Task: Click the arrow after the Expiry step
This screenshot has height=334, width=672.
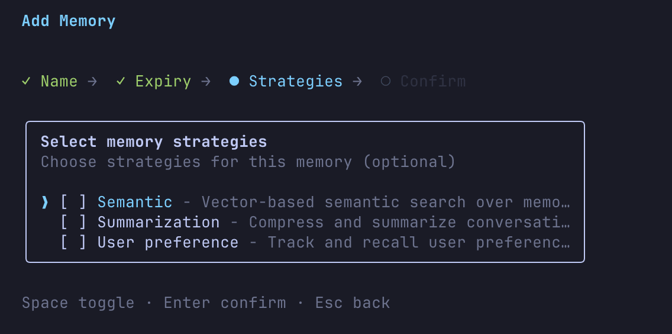Action: pyautogui.click(x=205, y=81)
